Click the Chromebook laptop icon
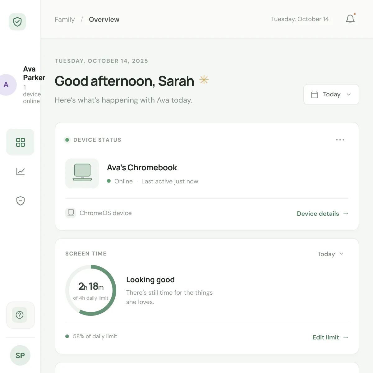373x373 pixels. [82, 173]
